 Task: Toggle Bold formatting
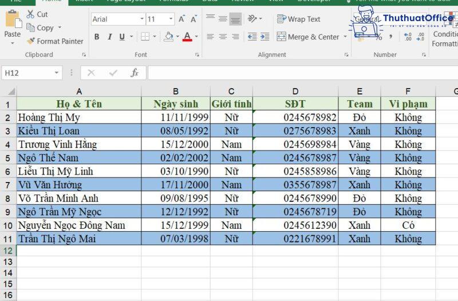click(97, 37)
